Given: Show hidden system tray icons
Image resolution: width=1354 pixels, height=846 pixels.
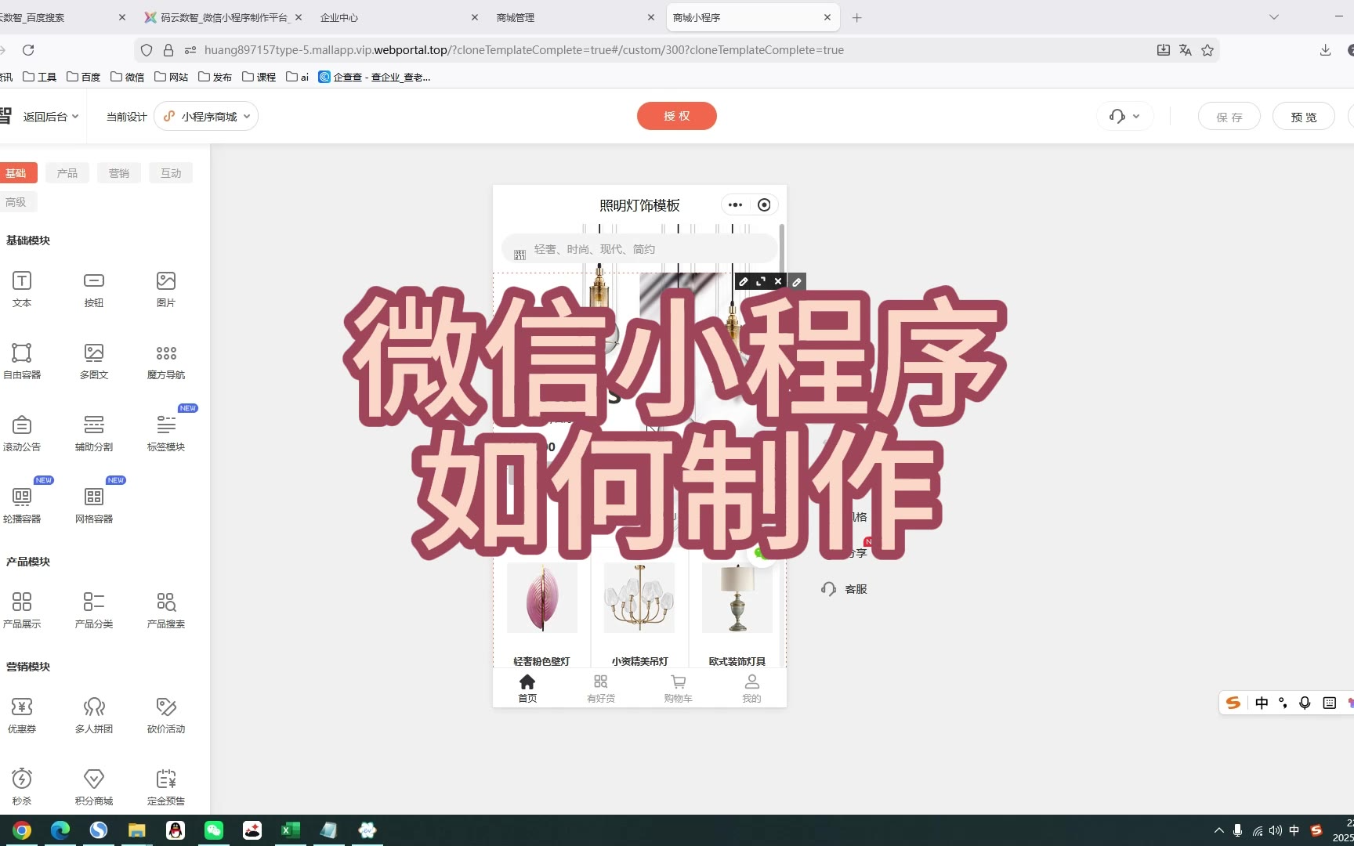Looking at the screenshot, I should [x=1218, y=830].
